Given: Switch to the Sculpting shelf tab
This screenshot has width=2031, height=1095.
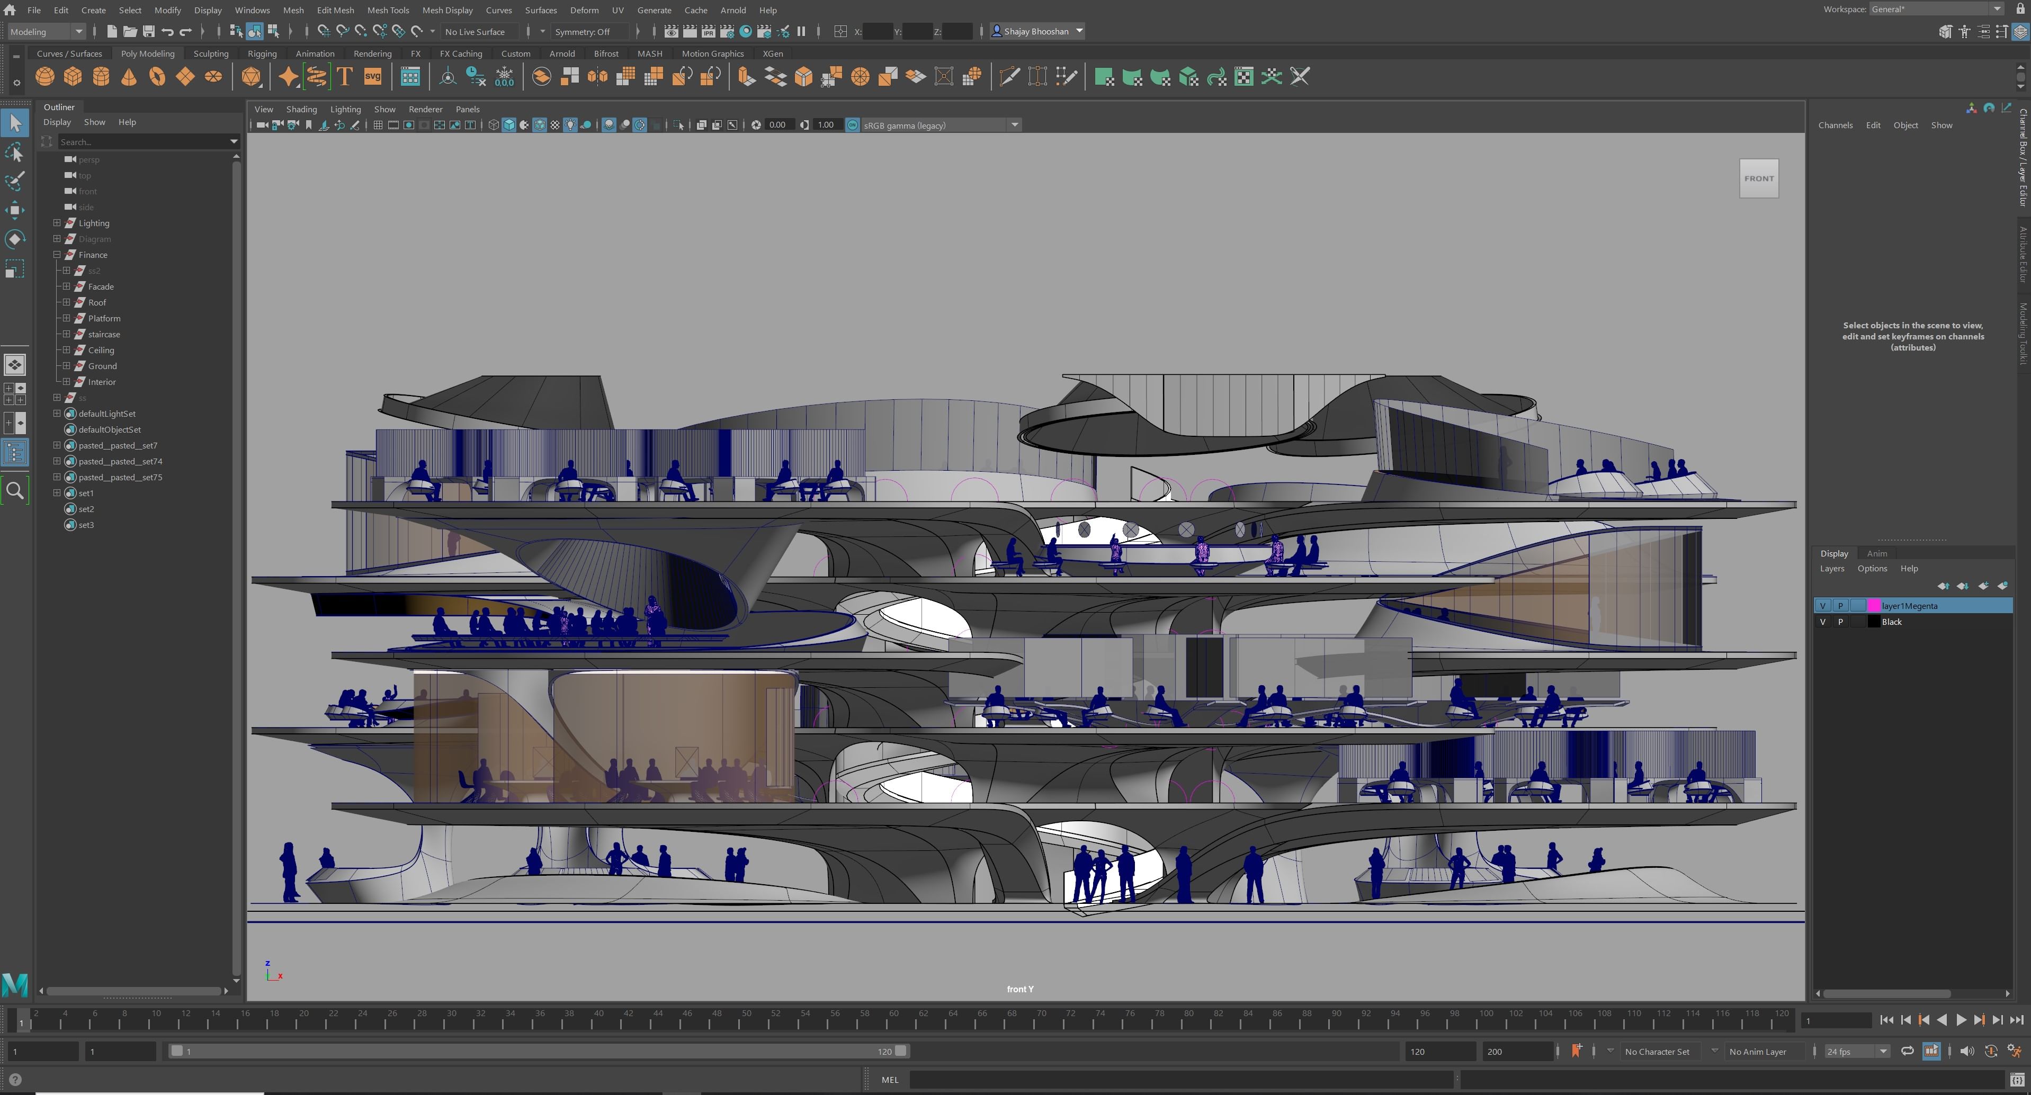Looking at the screenshot, I should coord(210,53).
